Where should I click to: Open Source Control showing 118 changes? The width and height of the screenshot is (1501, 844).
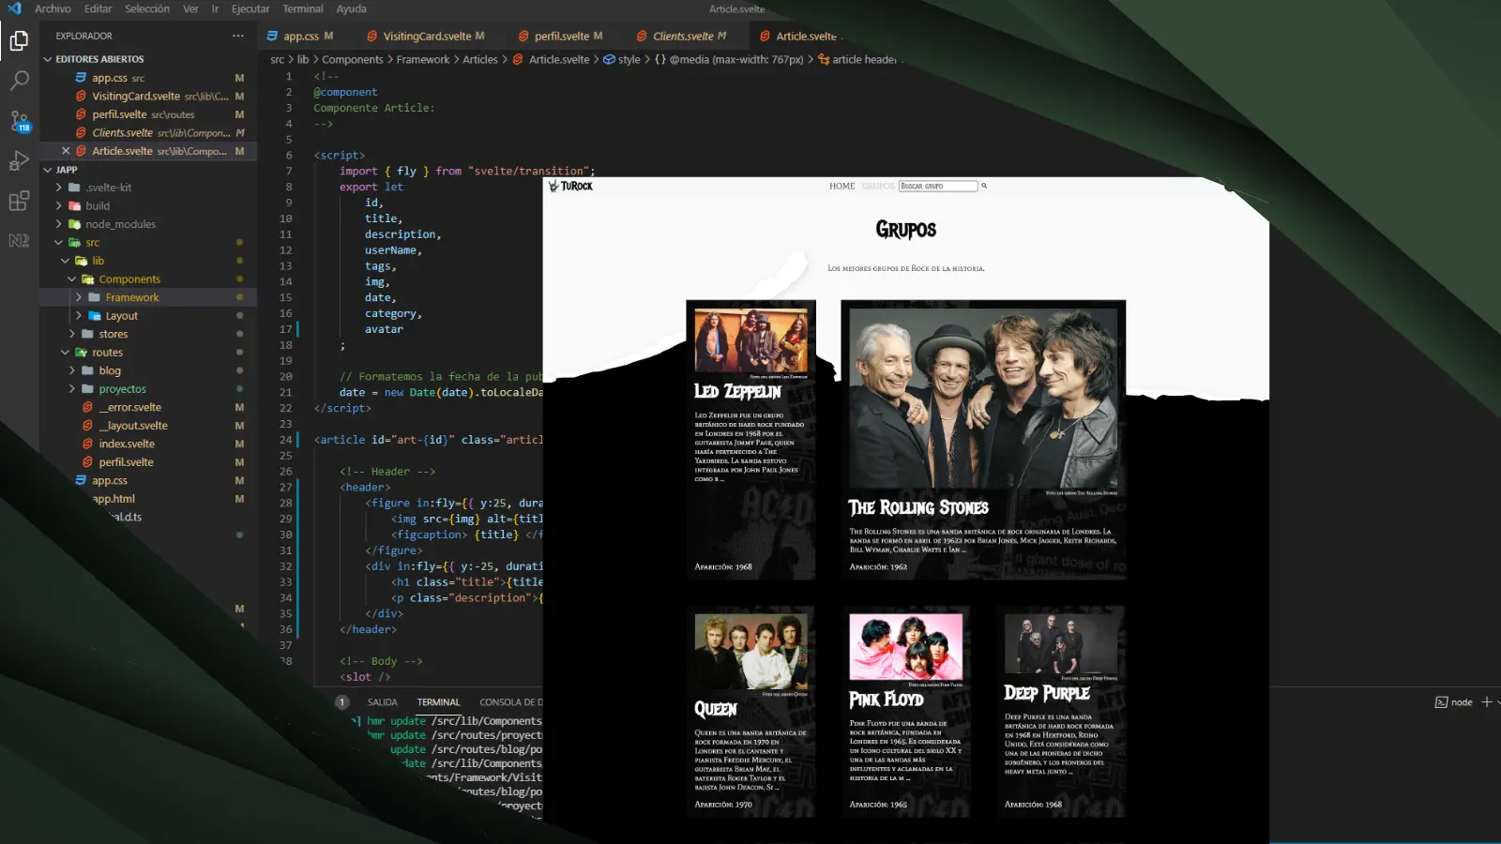tap(19, 122)
